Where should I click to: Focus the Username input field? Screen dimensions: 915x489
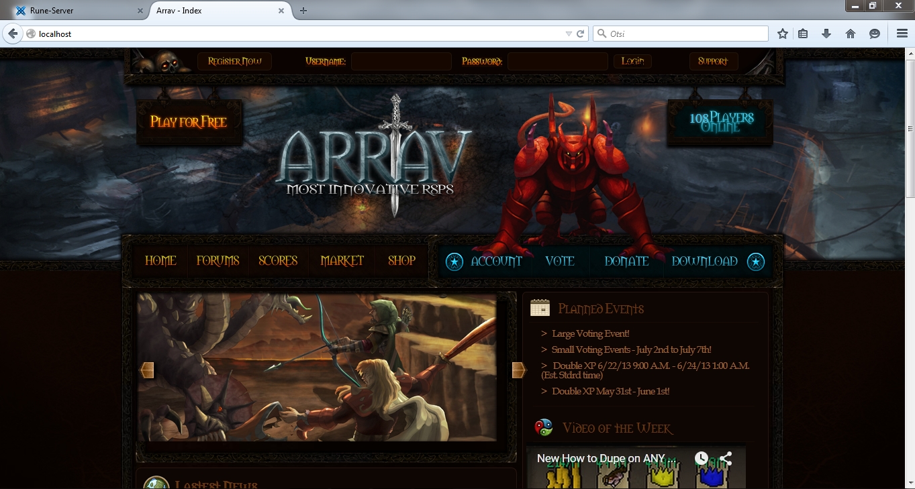[401, 61]
